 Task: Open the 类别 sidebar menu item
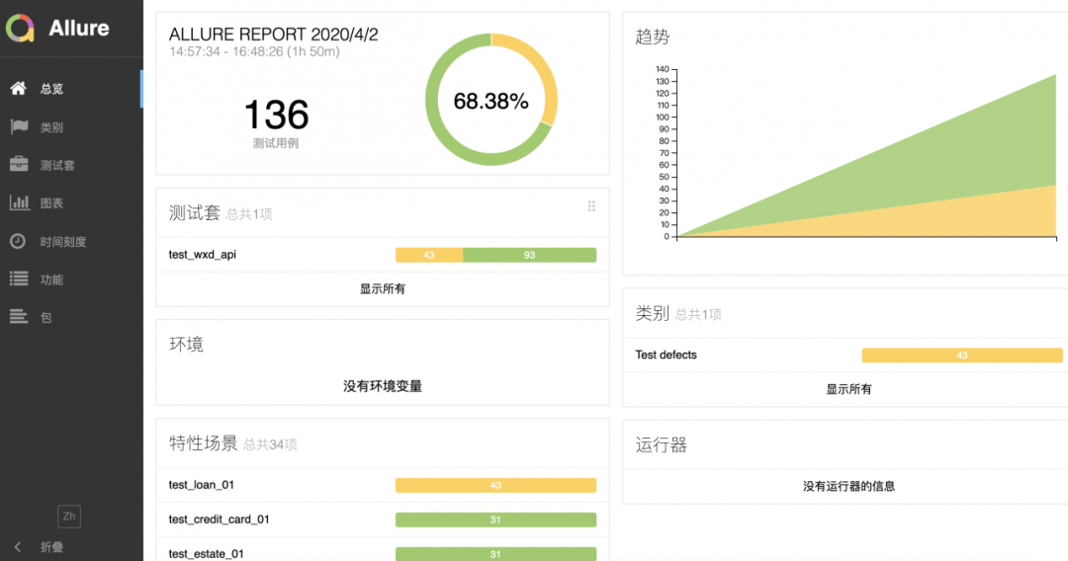click(x=71, y=127)
